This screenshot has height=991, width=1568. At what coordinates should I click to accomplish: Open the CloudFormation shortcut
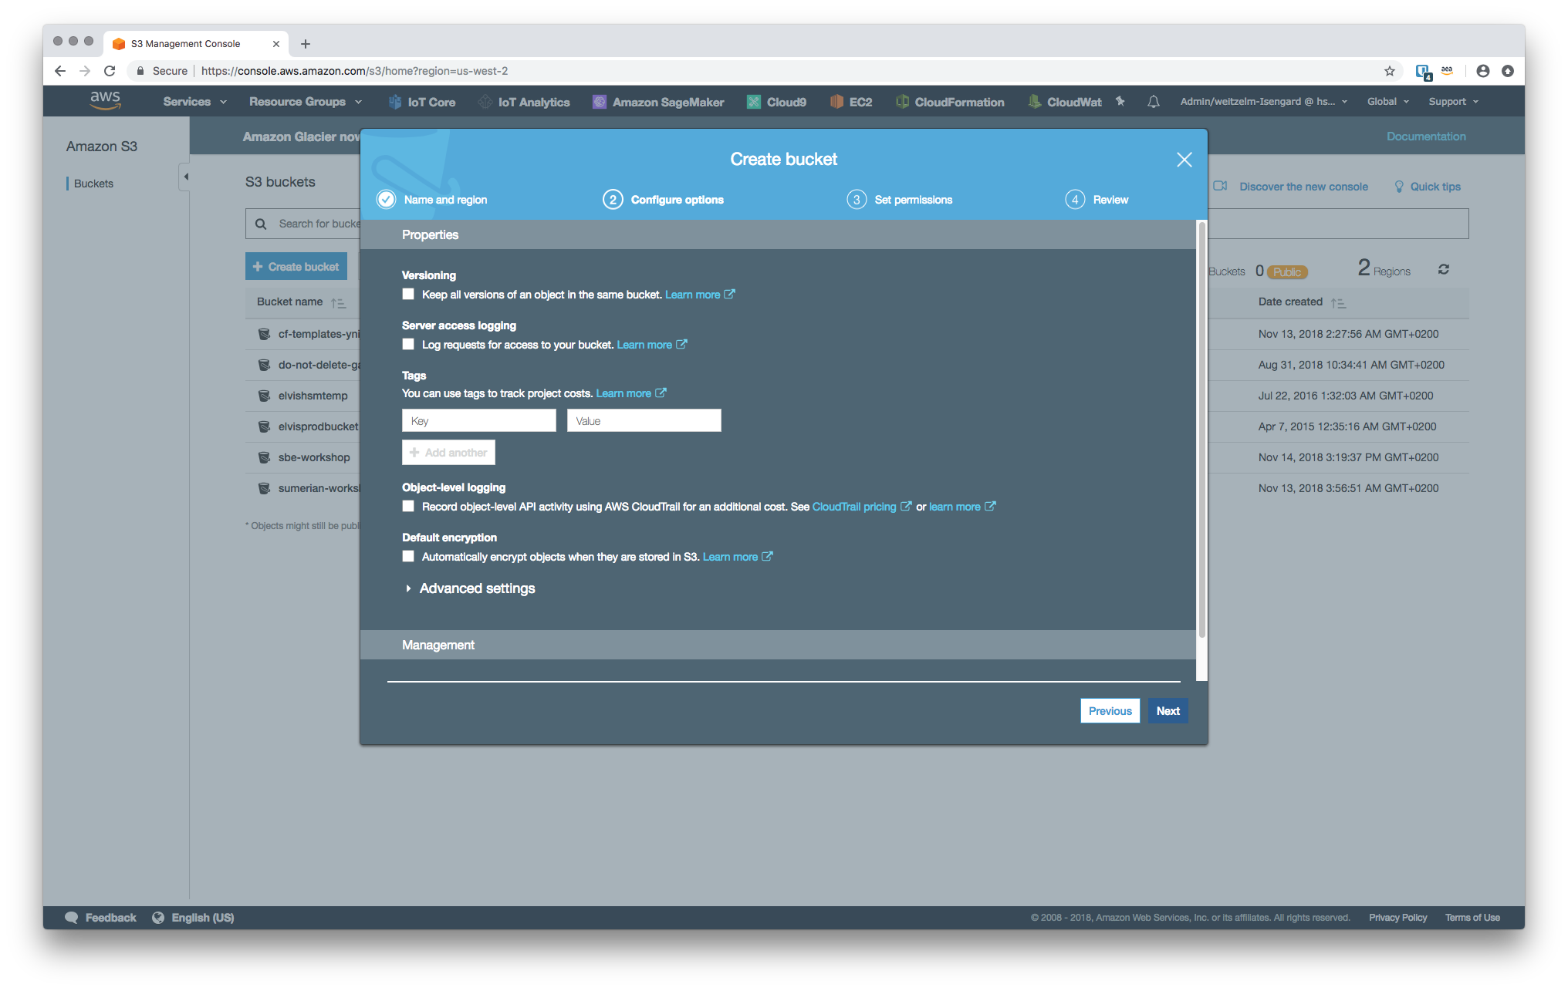click(950, 102)
